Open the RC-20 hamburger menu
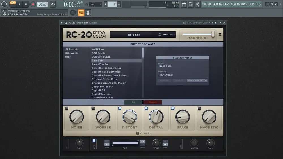 point(220,35)
